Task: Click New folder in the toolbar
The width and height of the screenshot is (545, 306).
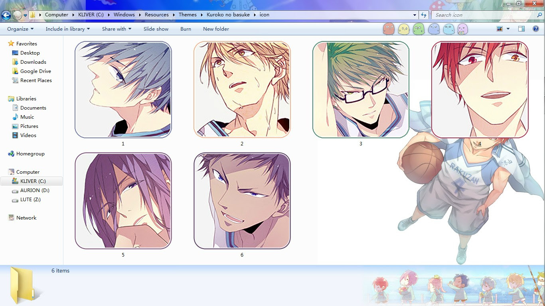Action: 216,29
